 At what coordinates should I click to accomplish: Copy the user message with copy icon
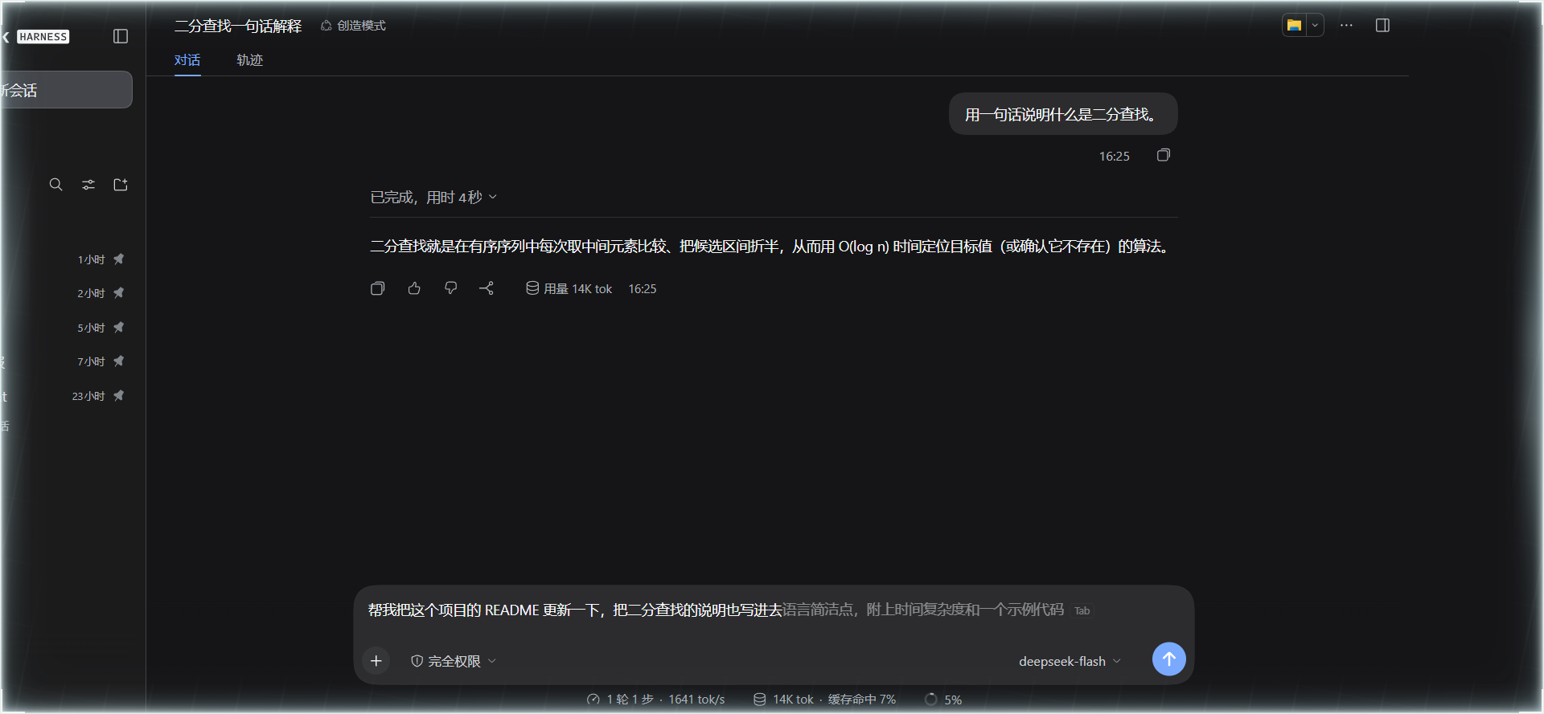click(x=1163, y=155)
